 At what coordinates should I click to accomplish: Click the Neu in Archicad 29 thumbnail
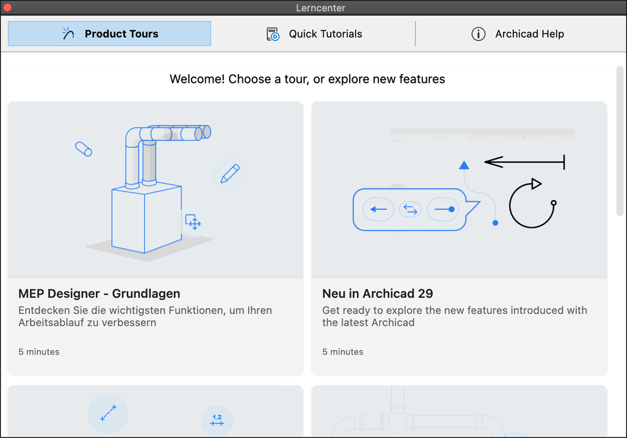click(459, 188)
